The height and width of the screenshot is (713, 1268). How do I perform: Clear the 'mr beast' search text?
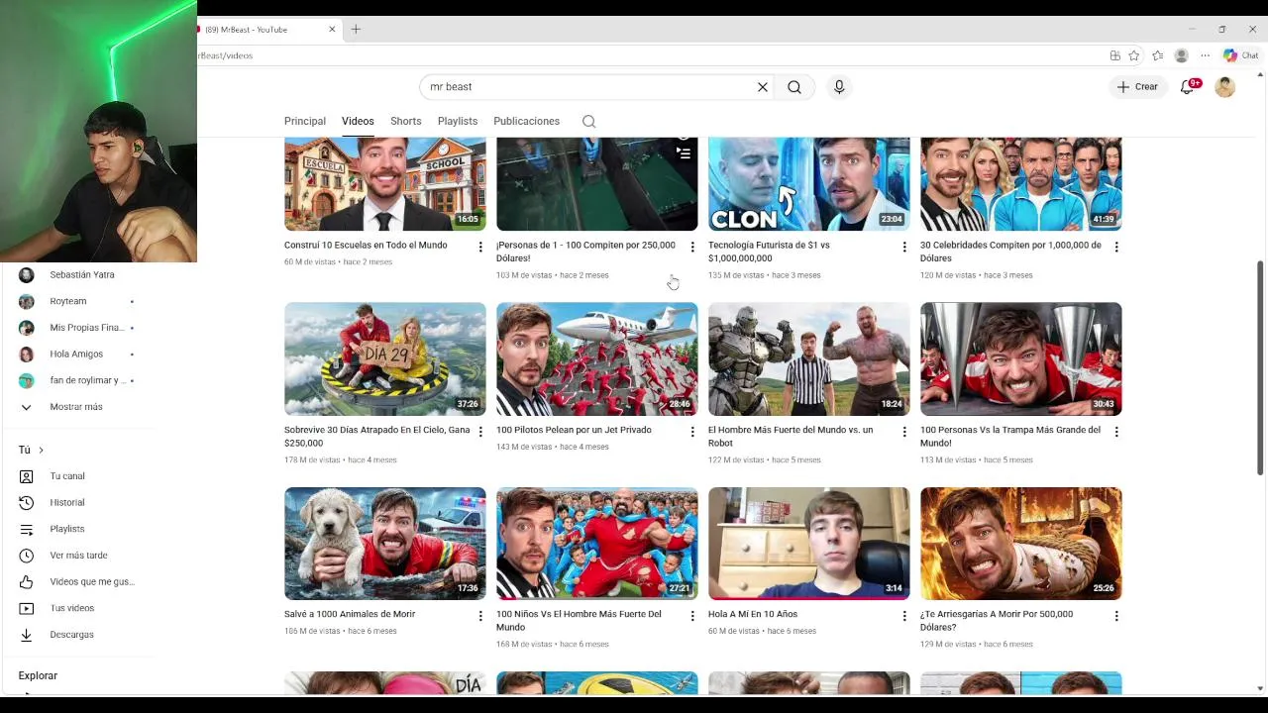[x=763, y=87]
